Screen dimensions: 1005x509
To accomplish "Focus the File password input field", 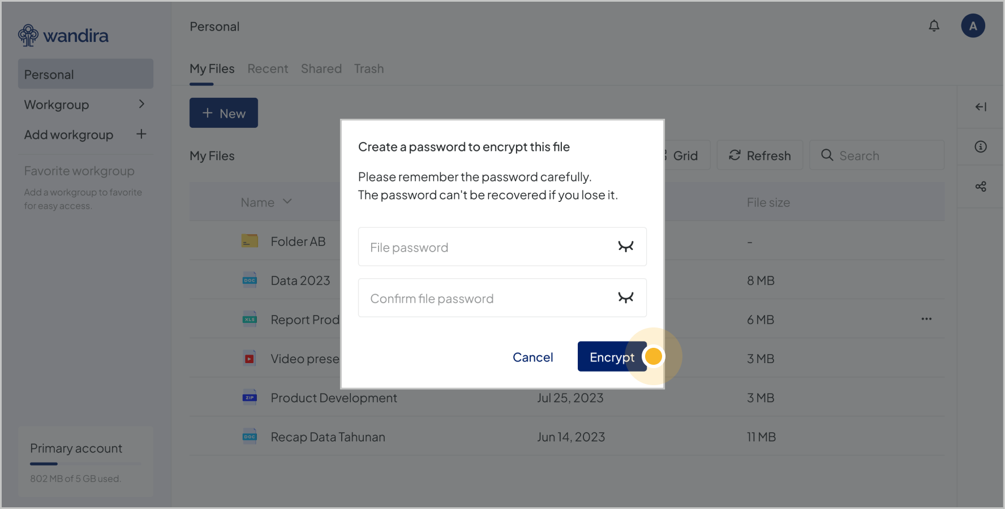I will click(487, 247).
